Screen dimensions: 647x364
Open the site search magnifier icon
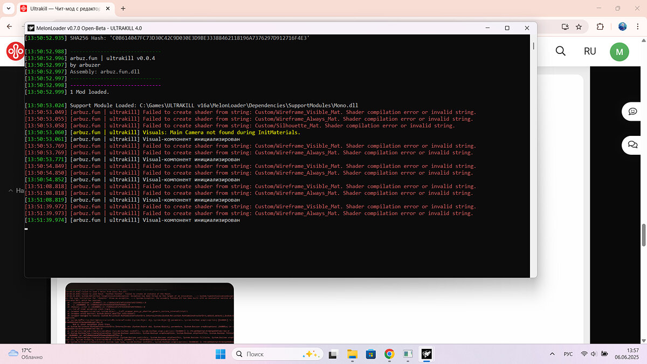tap(560, 51)
